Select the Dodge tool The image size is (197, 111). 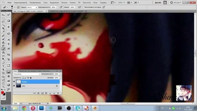(x=3, y=59)
